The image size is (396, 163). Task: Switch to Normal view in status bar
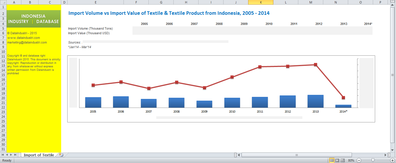pos(332,160)
